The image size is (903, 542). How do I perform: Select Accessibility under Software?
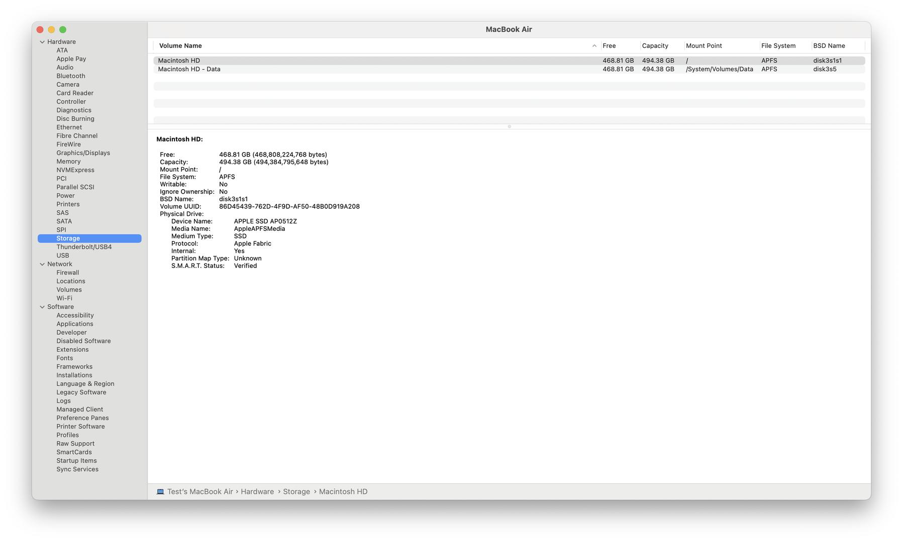click(75, 316)
